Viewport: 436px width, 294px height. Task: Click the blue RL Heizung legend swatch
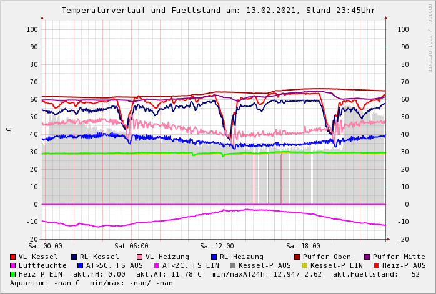click(214, 257)
